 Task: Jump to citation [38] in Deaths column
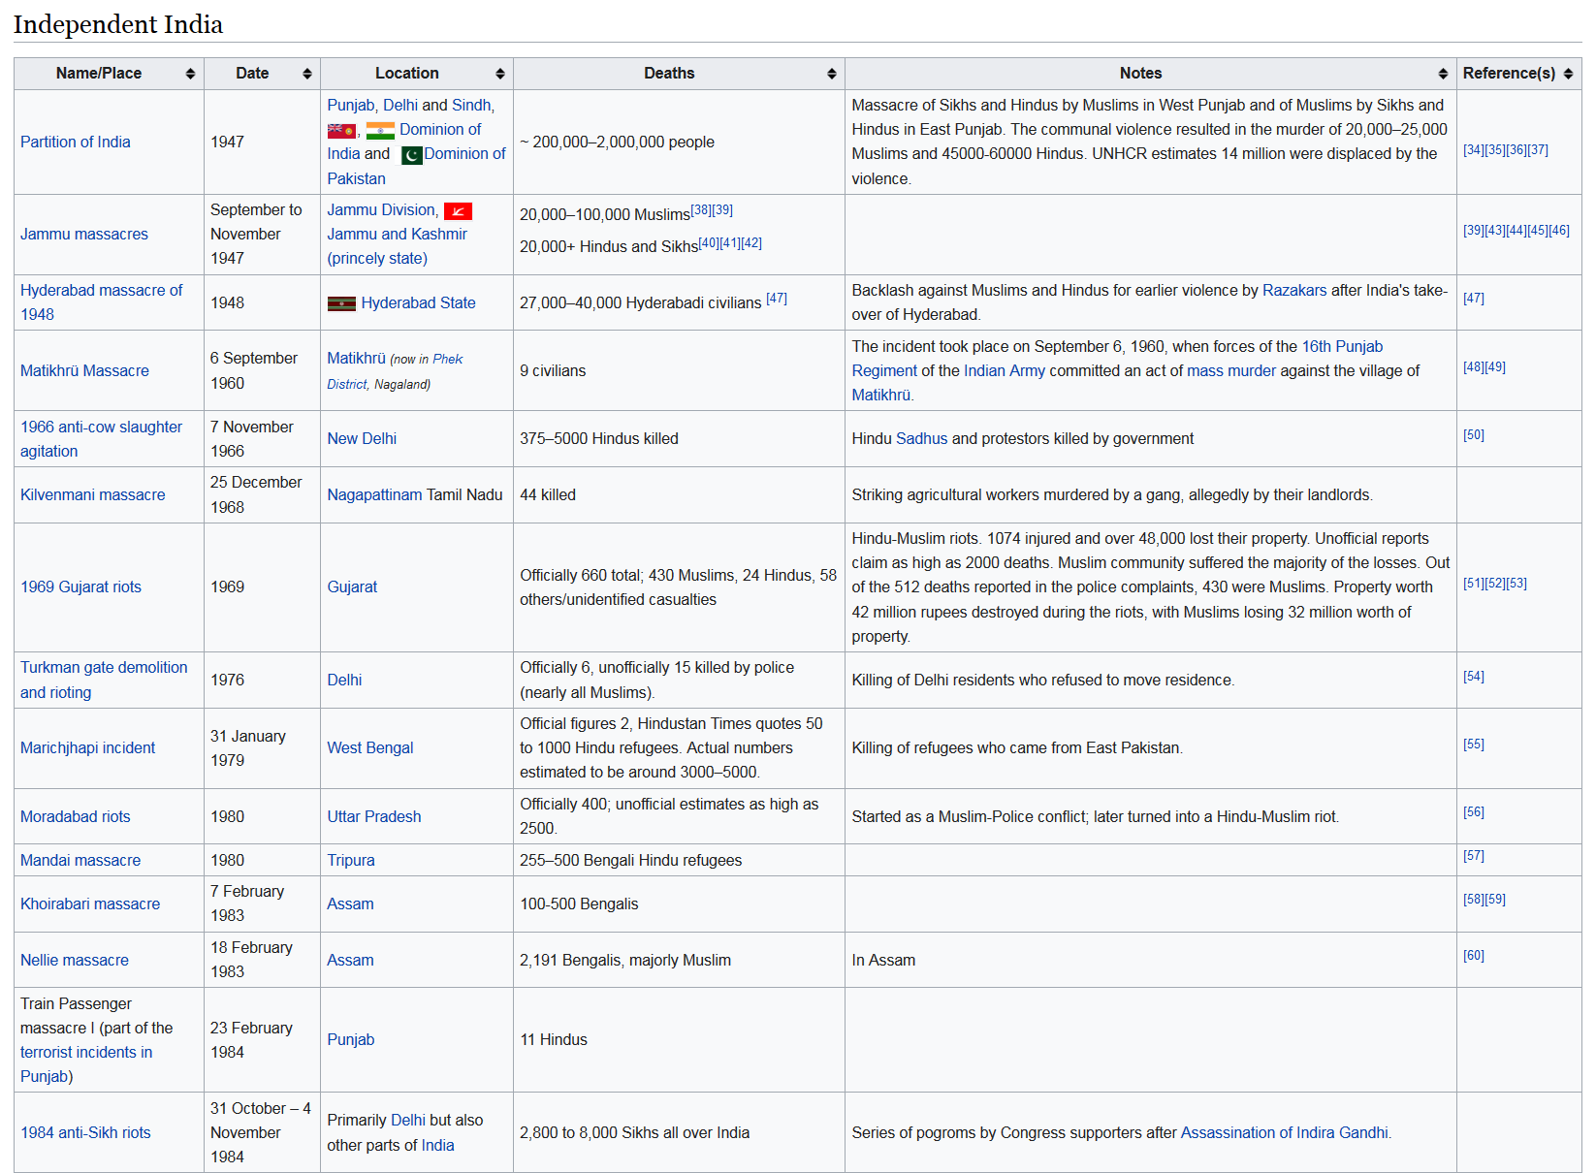click(701, 210)
